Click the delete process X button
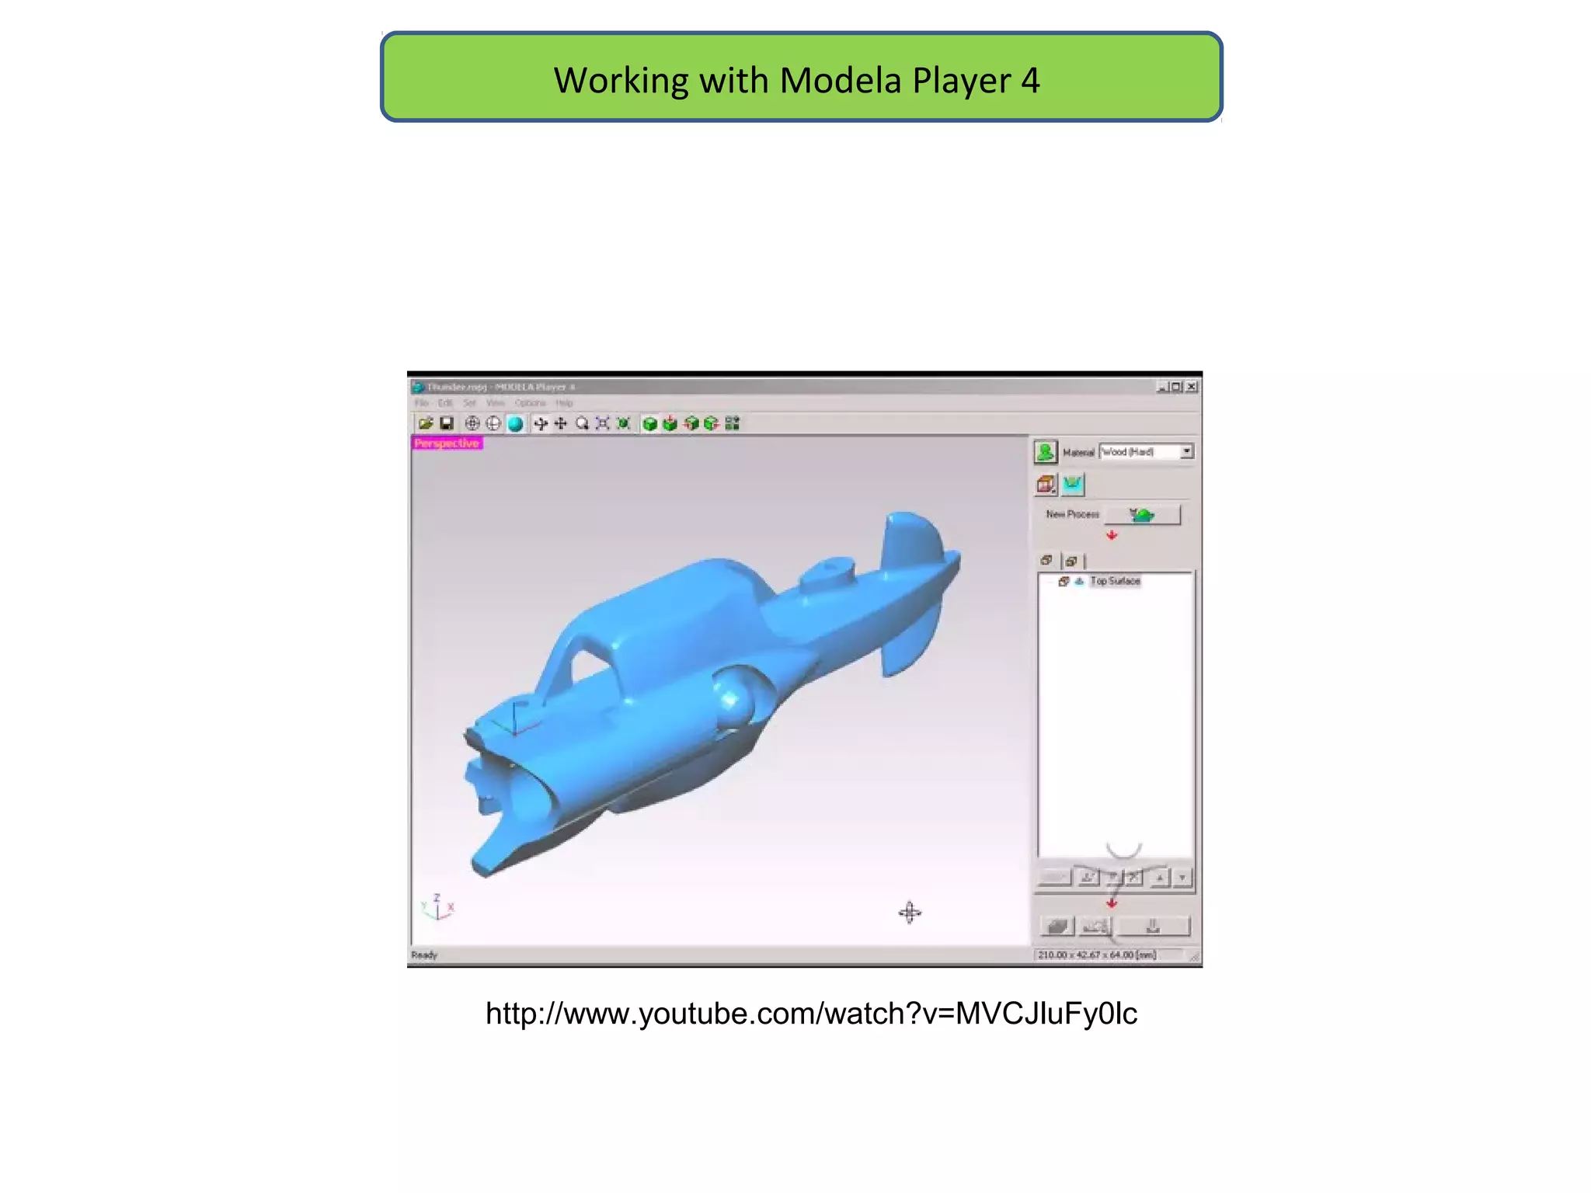 (1133, 878)
